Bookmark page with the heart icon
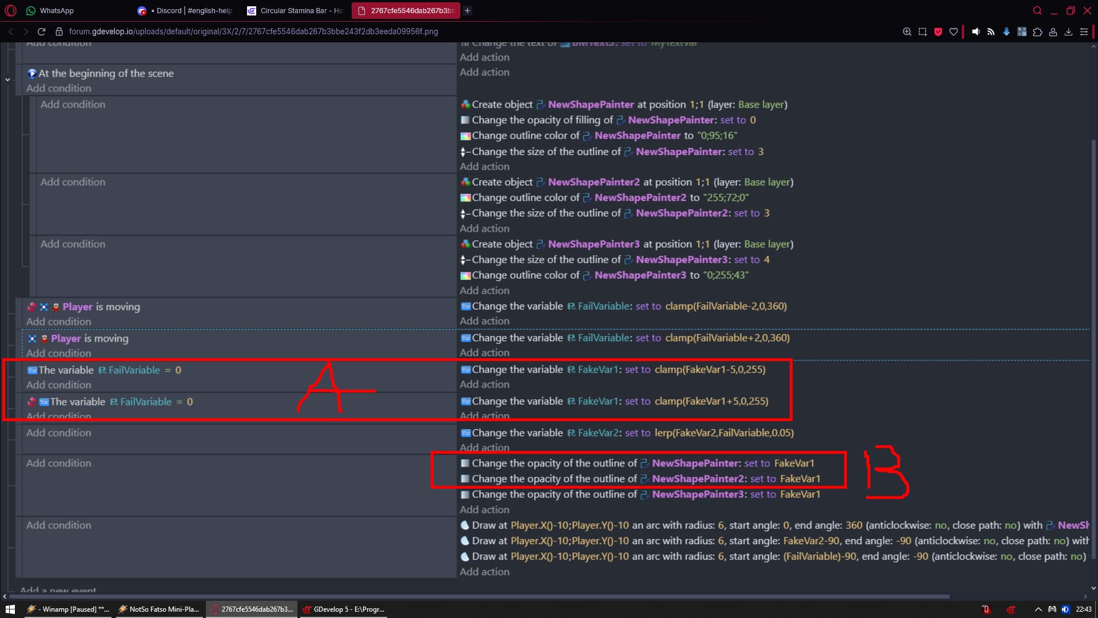Viewport: 1098px width, 618px height. pyautogui.click(x=953, y=32)
